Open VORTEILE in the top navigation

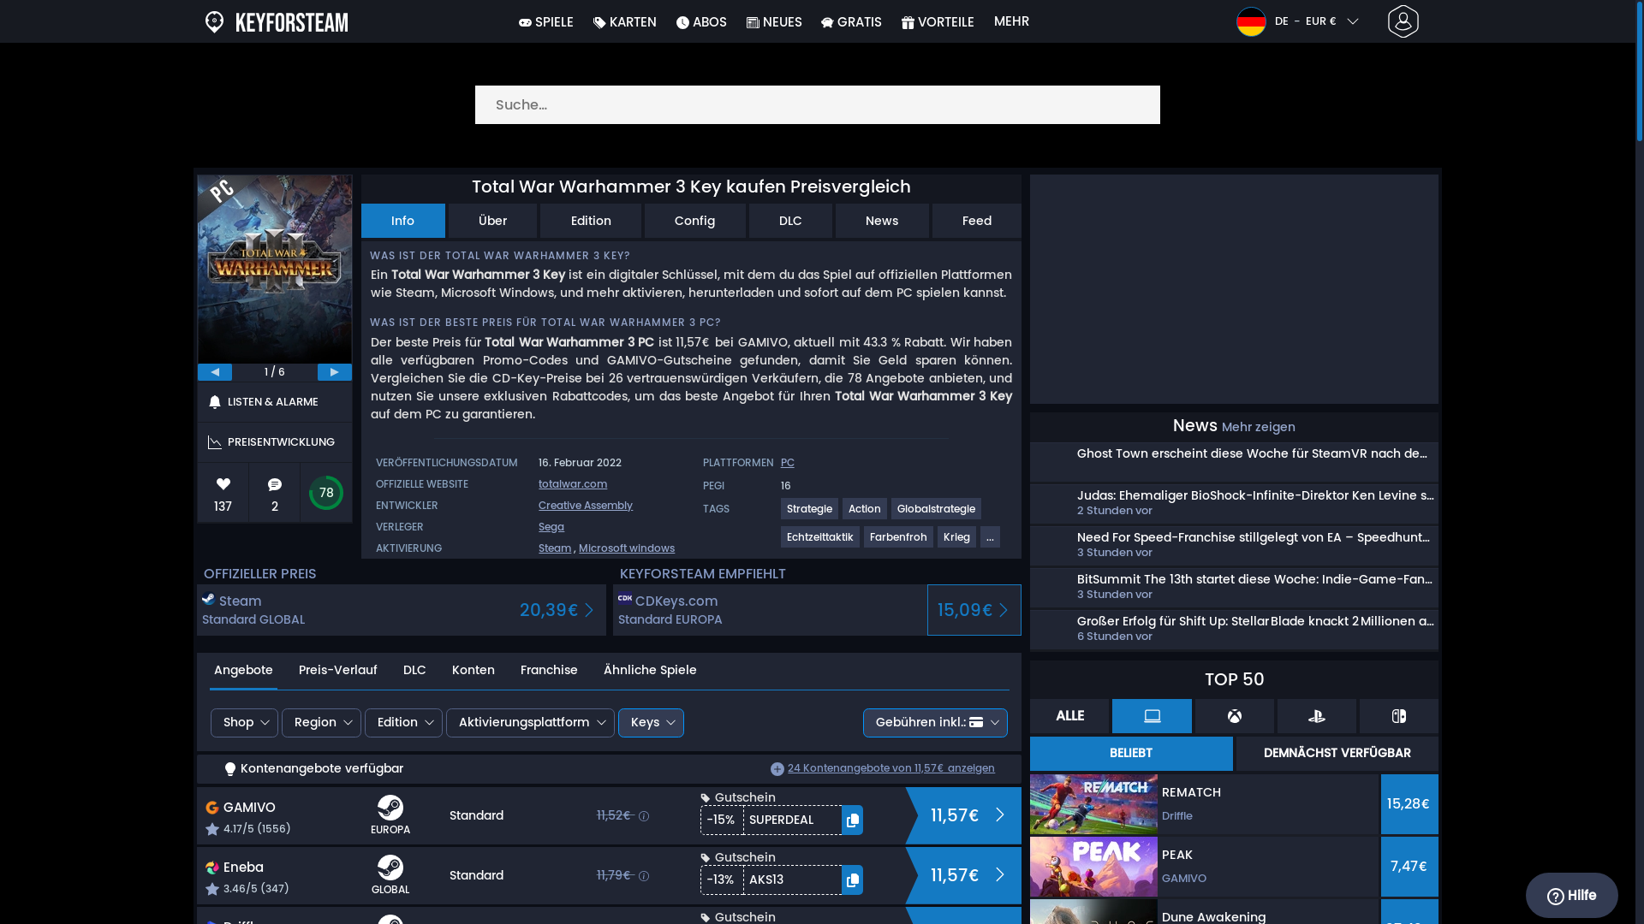click(938, 22)
